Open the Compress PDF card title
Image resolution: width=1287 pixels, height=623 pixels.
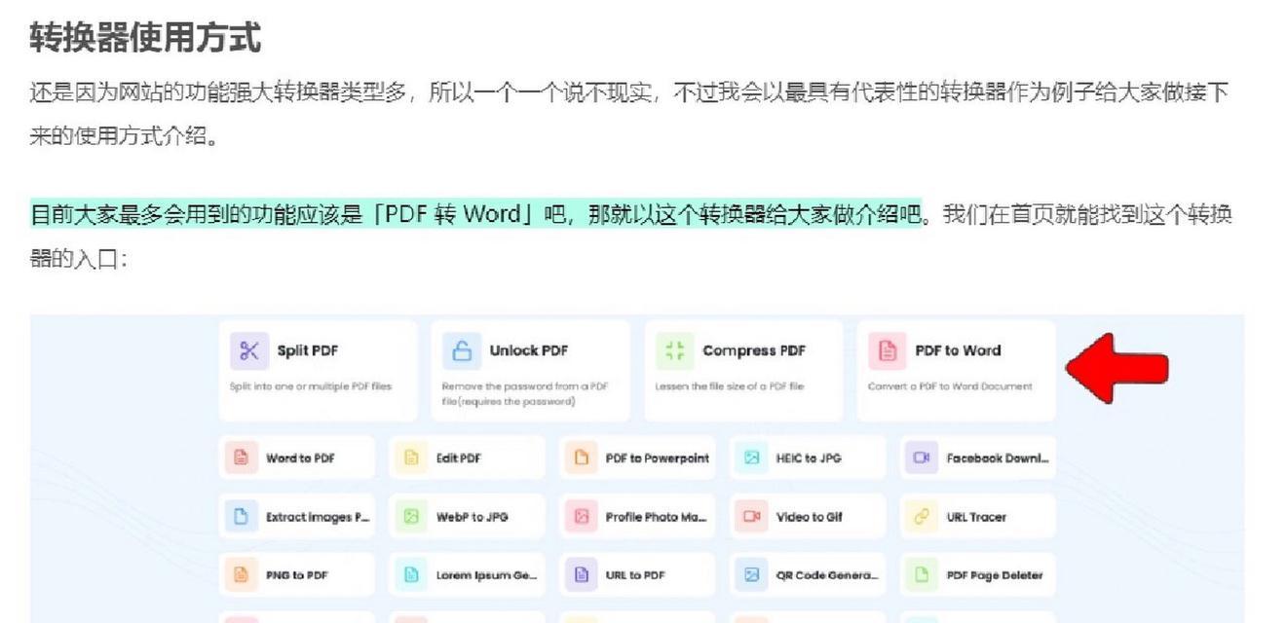[x=754, y=350]
